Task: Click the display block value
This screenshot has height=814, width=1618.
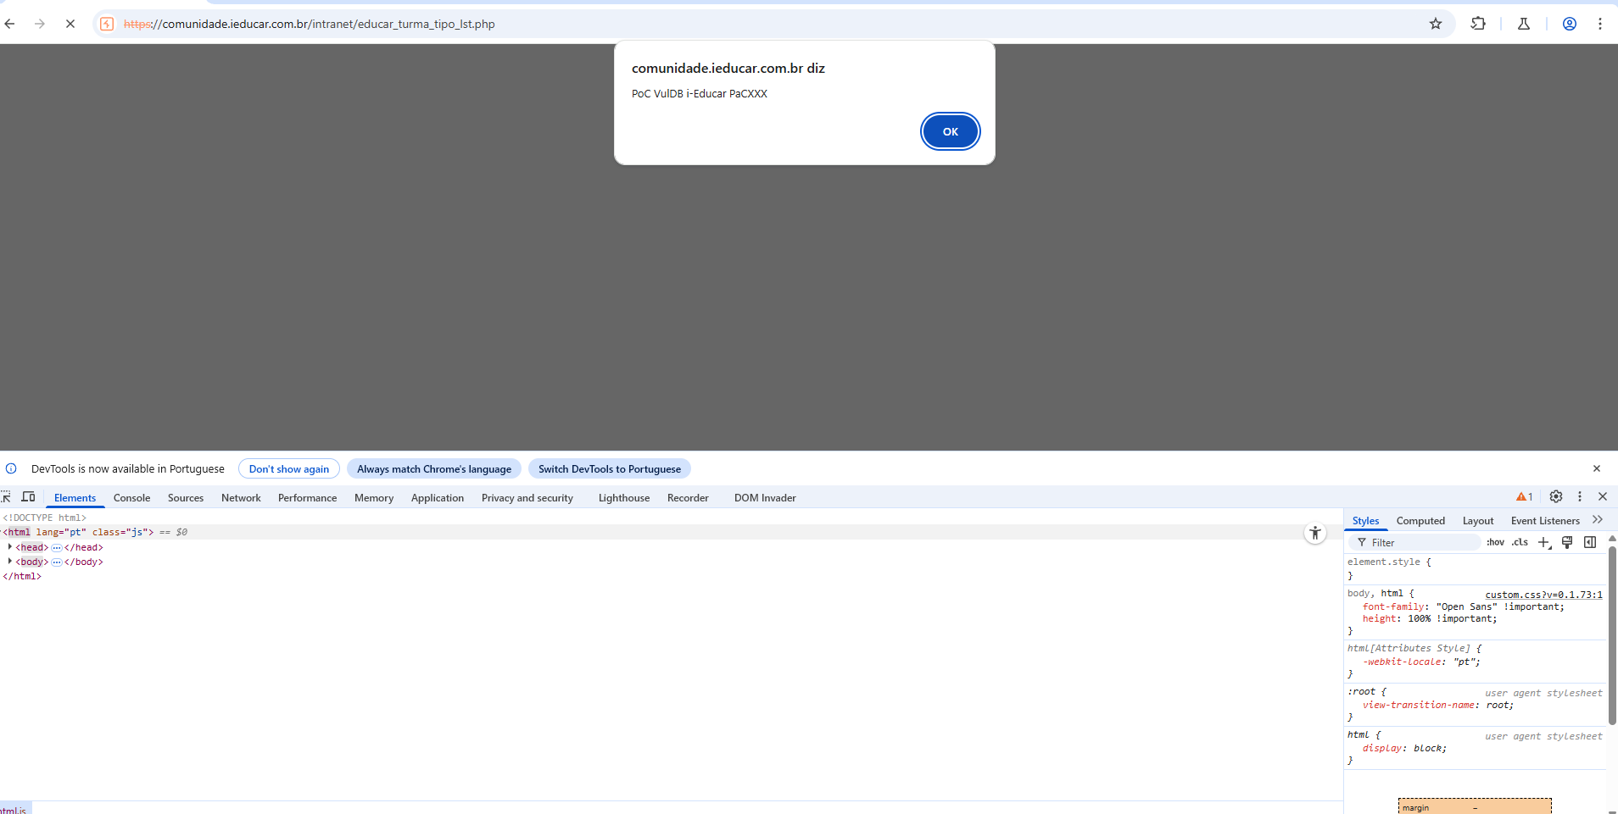Action: (1429, 748)
